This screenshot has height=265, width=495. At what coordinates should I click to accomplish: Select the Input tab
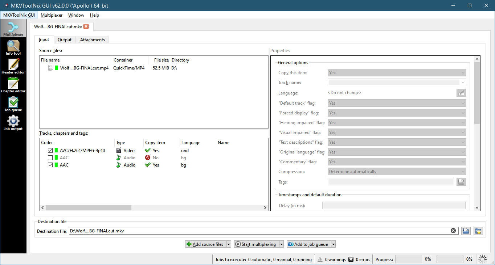click(44, 39)
